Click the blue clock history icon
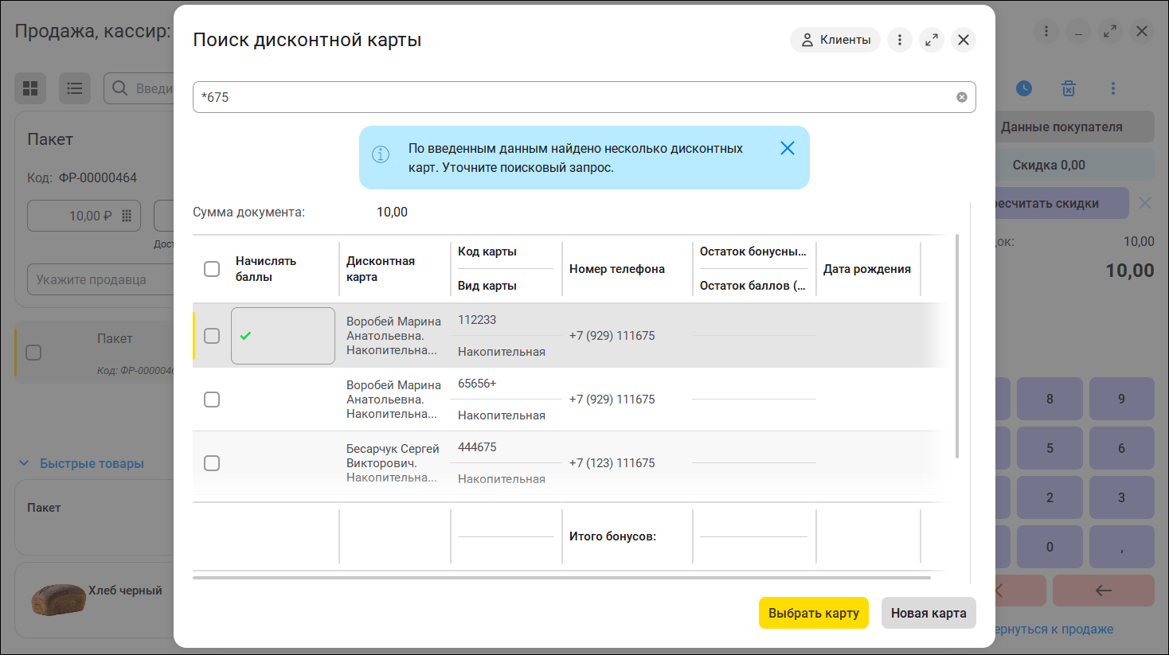This screenshot has height=655, width=1169. tap(1024, 88)
